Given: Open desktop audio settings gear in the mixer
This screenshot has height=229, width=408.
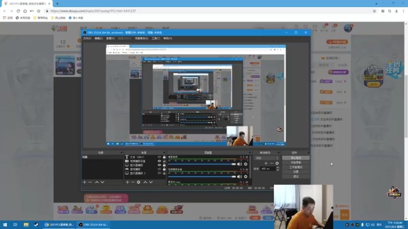Looking at the screenshot, I should pos(246,164).
